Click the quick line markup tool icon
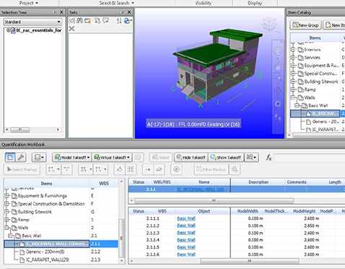This screenshot has width=345, height=269. pyautogui.click(x=67, y=169)
